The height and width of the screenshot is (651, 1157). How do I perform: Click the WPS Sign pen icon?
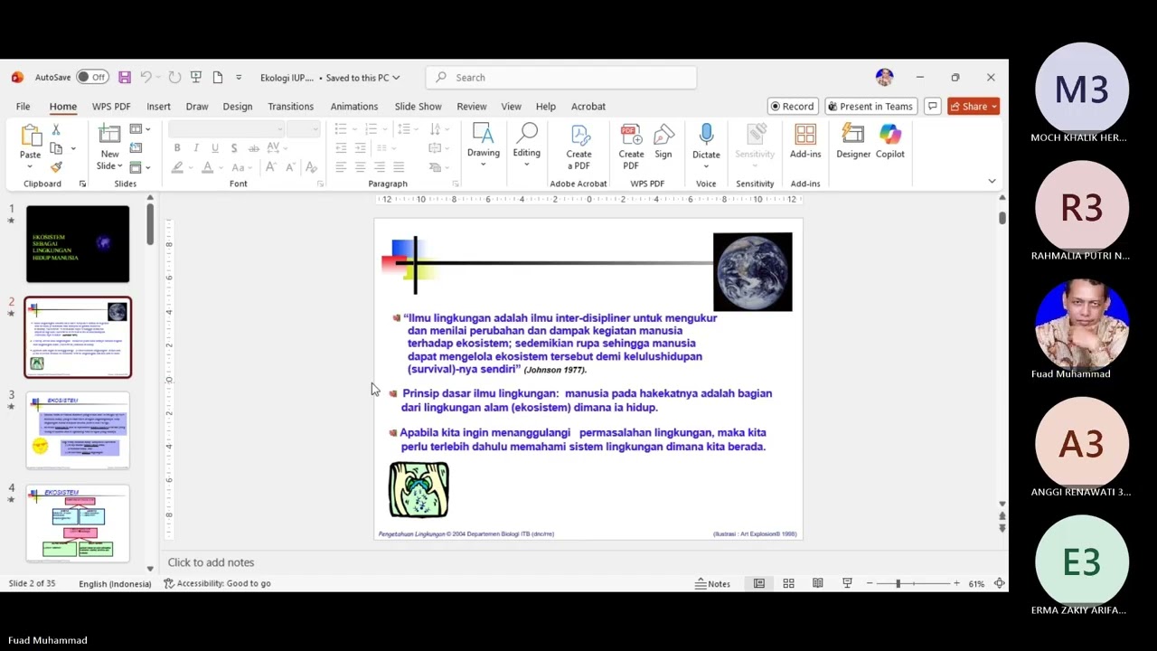(x=663, y=142)
